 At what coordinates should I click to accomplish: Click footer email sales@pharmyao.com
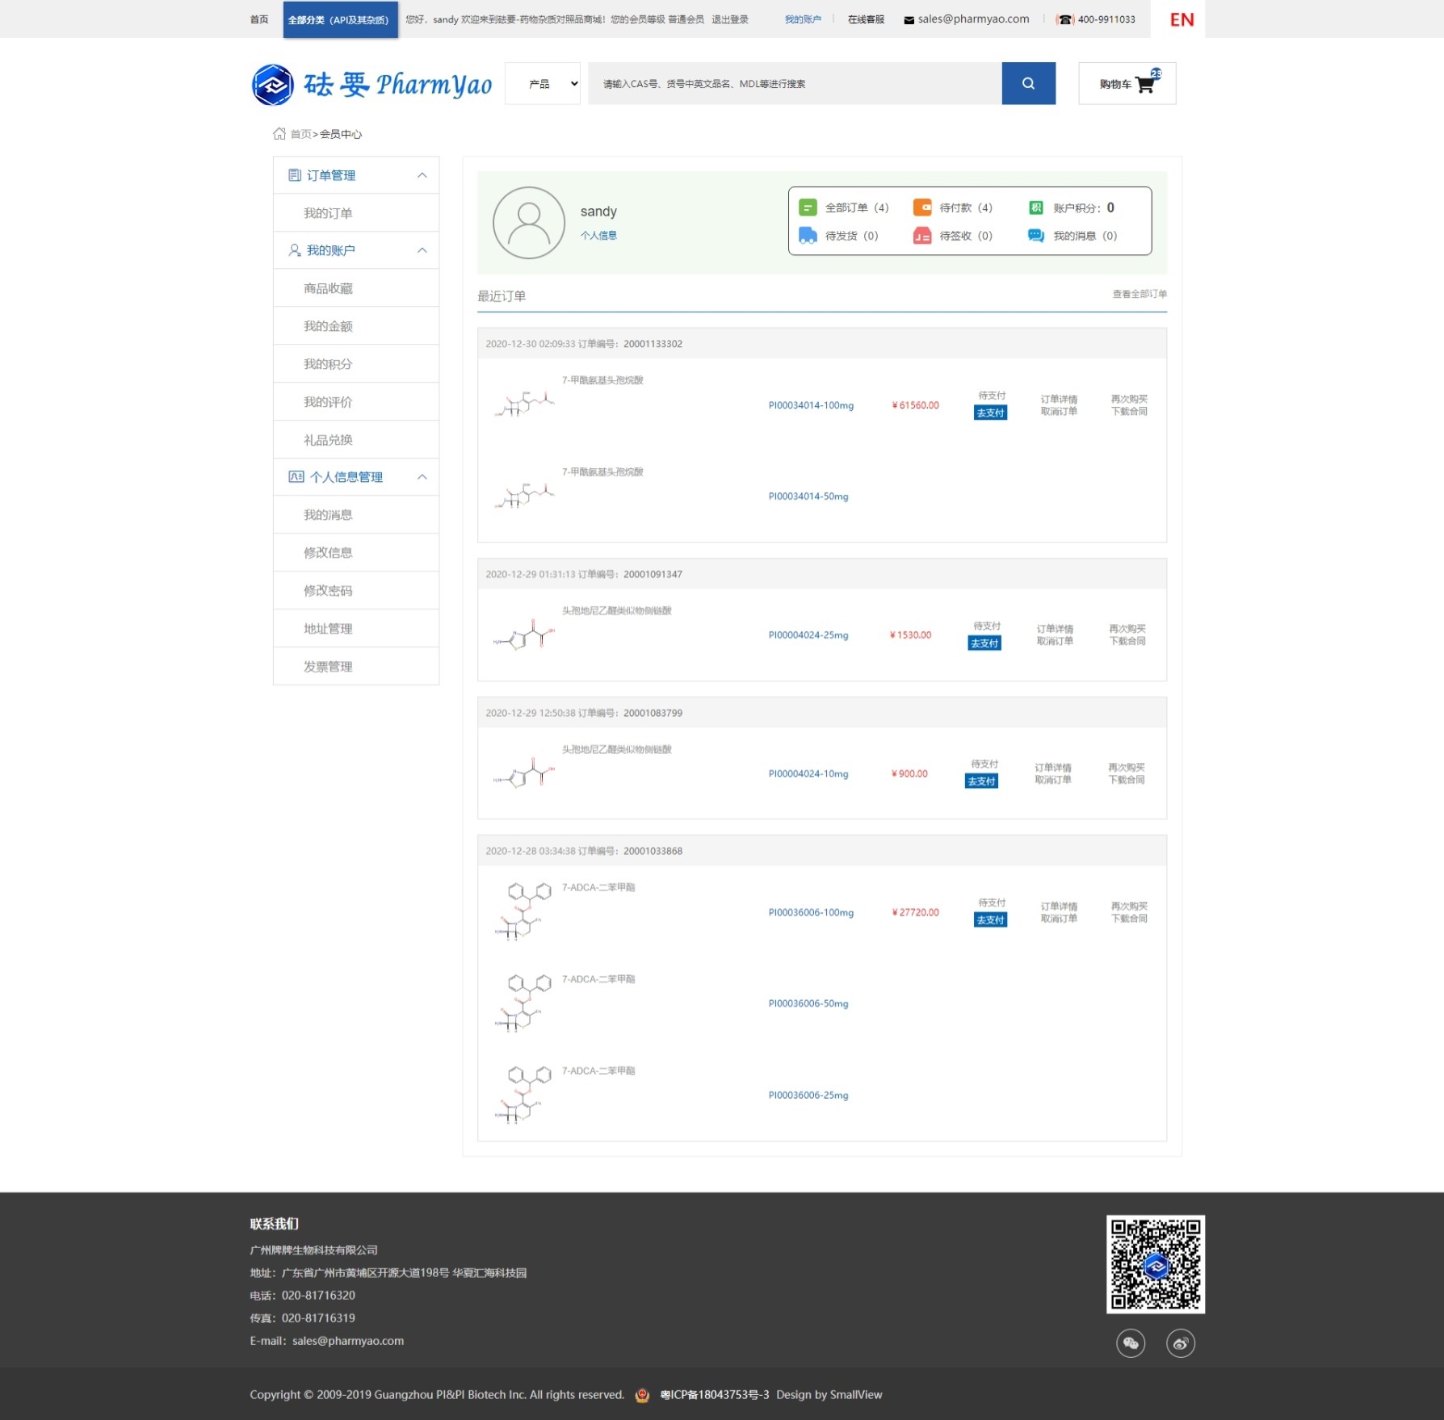coord(347,1341)
